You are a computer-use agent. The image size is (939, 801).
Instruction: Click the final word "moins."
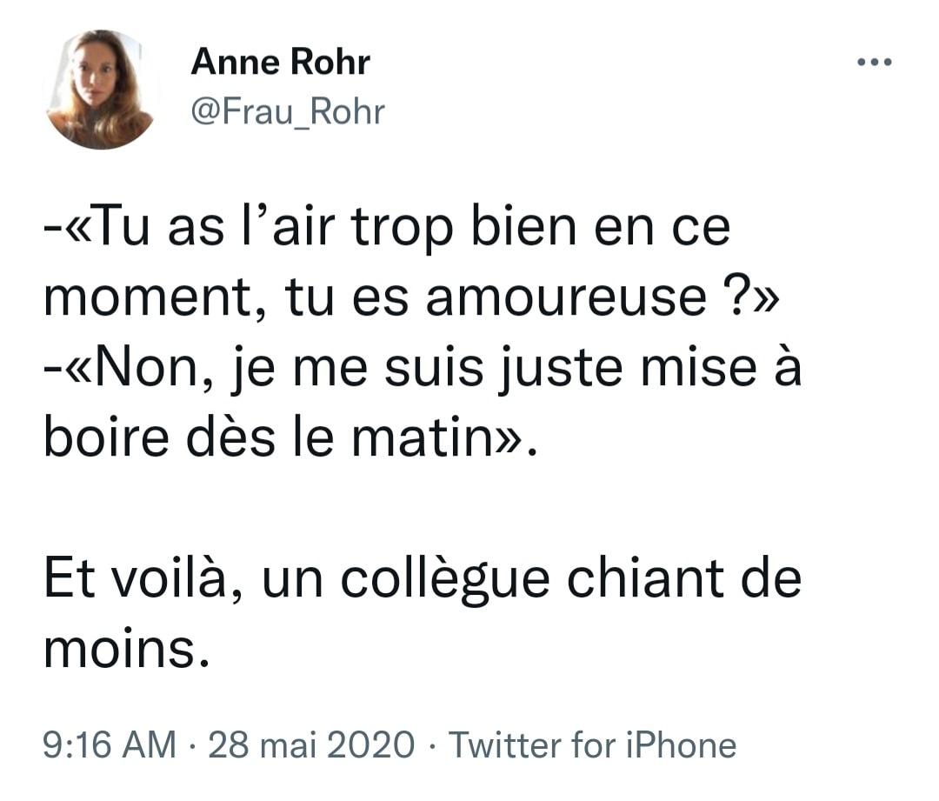pos(127,649)
